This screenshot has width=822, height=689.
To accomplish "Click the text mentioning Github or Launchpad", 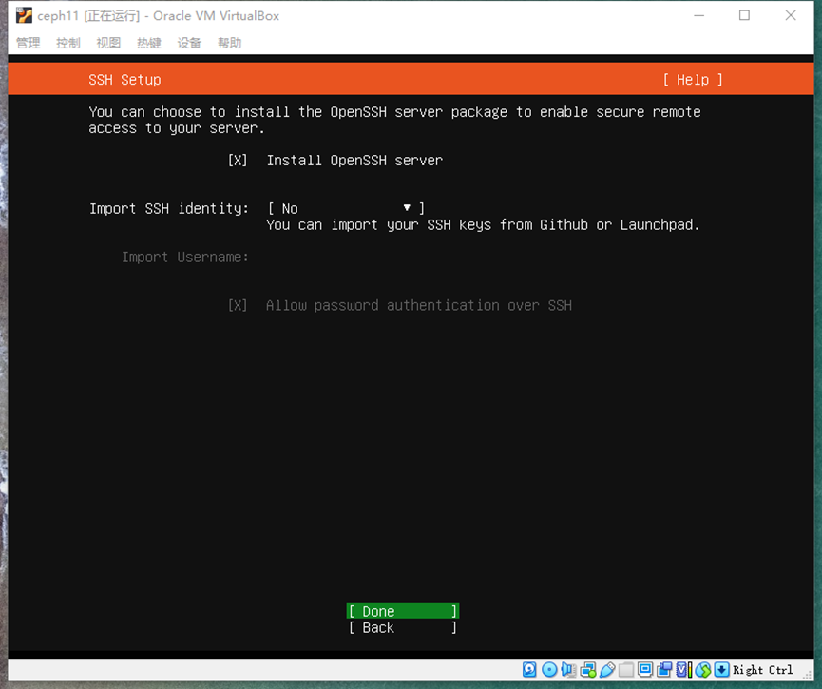I will tap(483, 225).
